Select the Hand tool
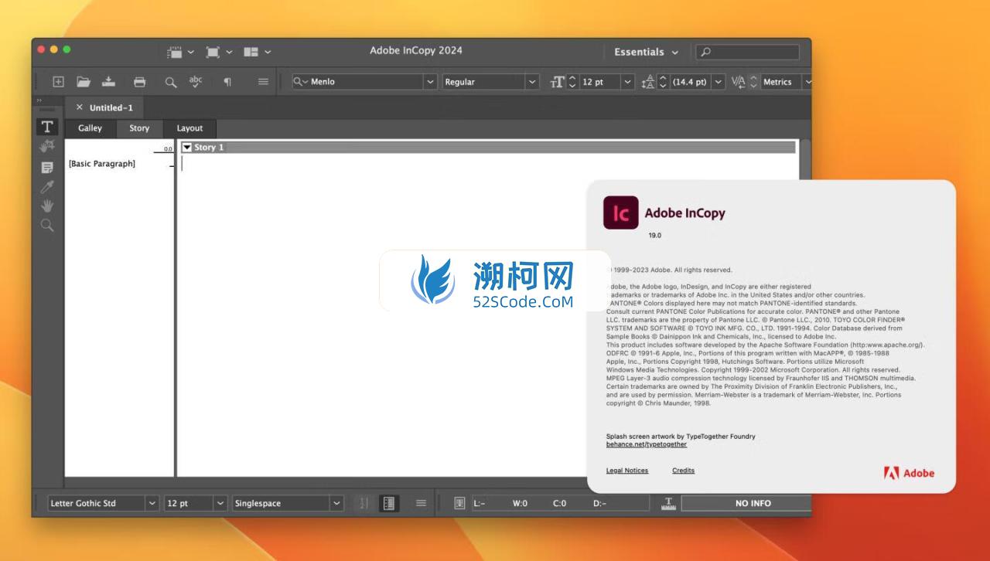The image size is (990, 561). 47,206
